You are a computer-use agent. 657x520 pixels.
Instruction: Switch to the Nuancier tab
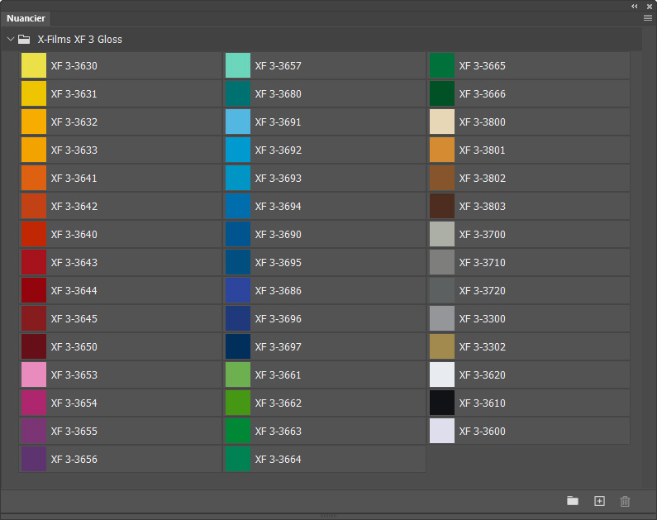point(26,18)
